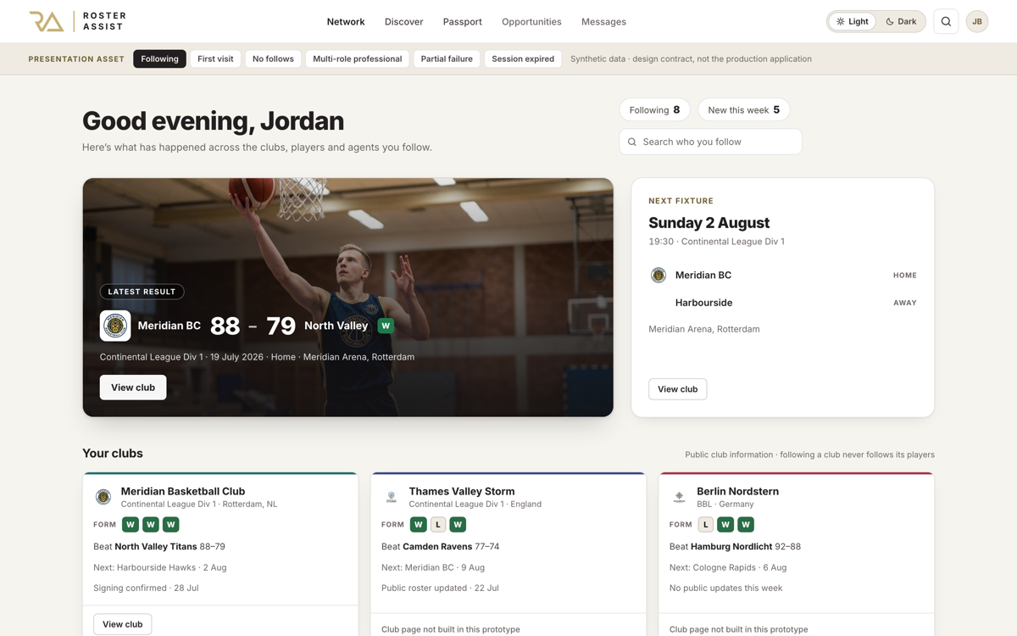1017x636 pixels.
Task: Open search with magnifier icon in header
Action: click(x=946, y=21)
